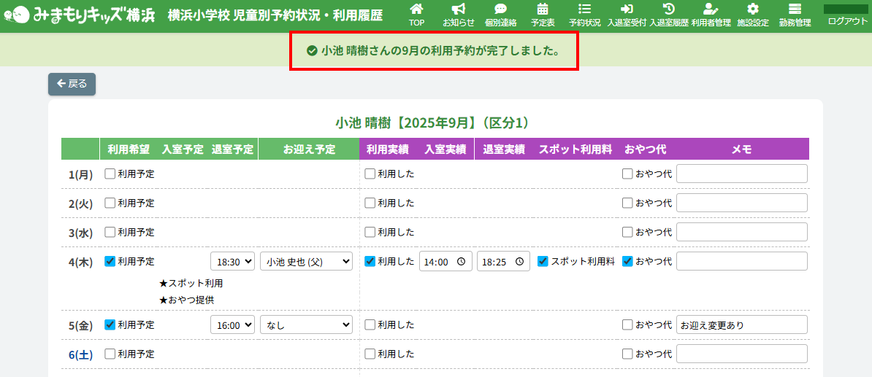Go to TOP home icon
The width and height of the screenshot is (872, 377).
tap(416, 9)
